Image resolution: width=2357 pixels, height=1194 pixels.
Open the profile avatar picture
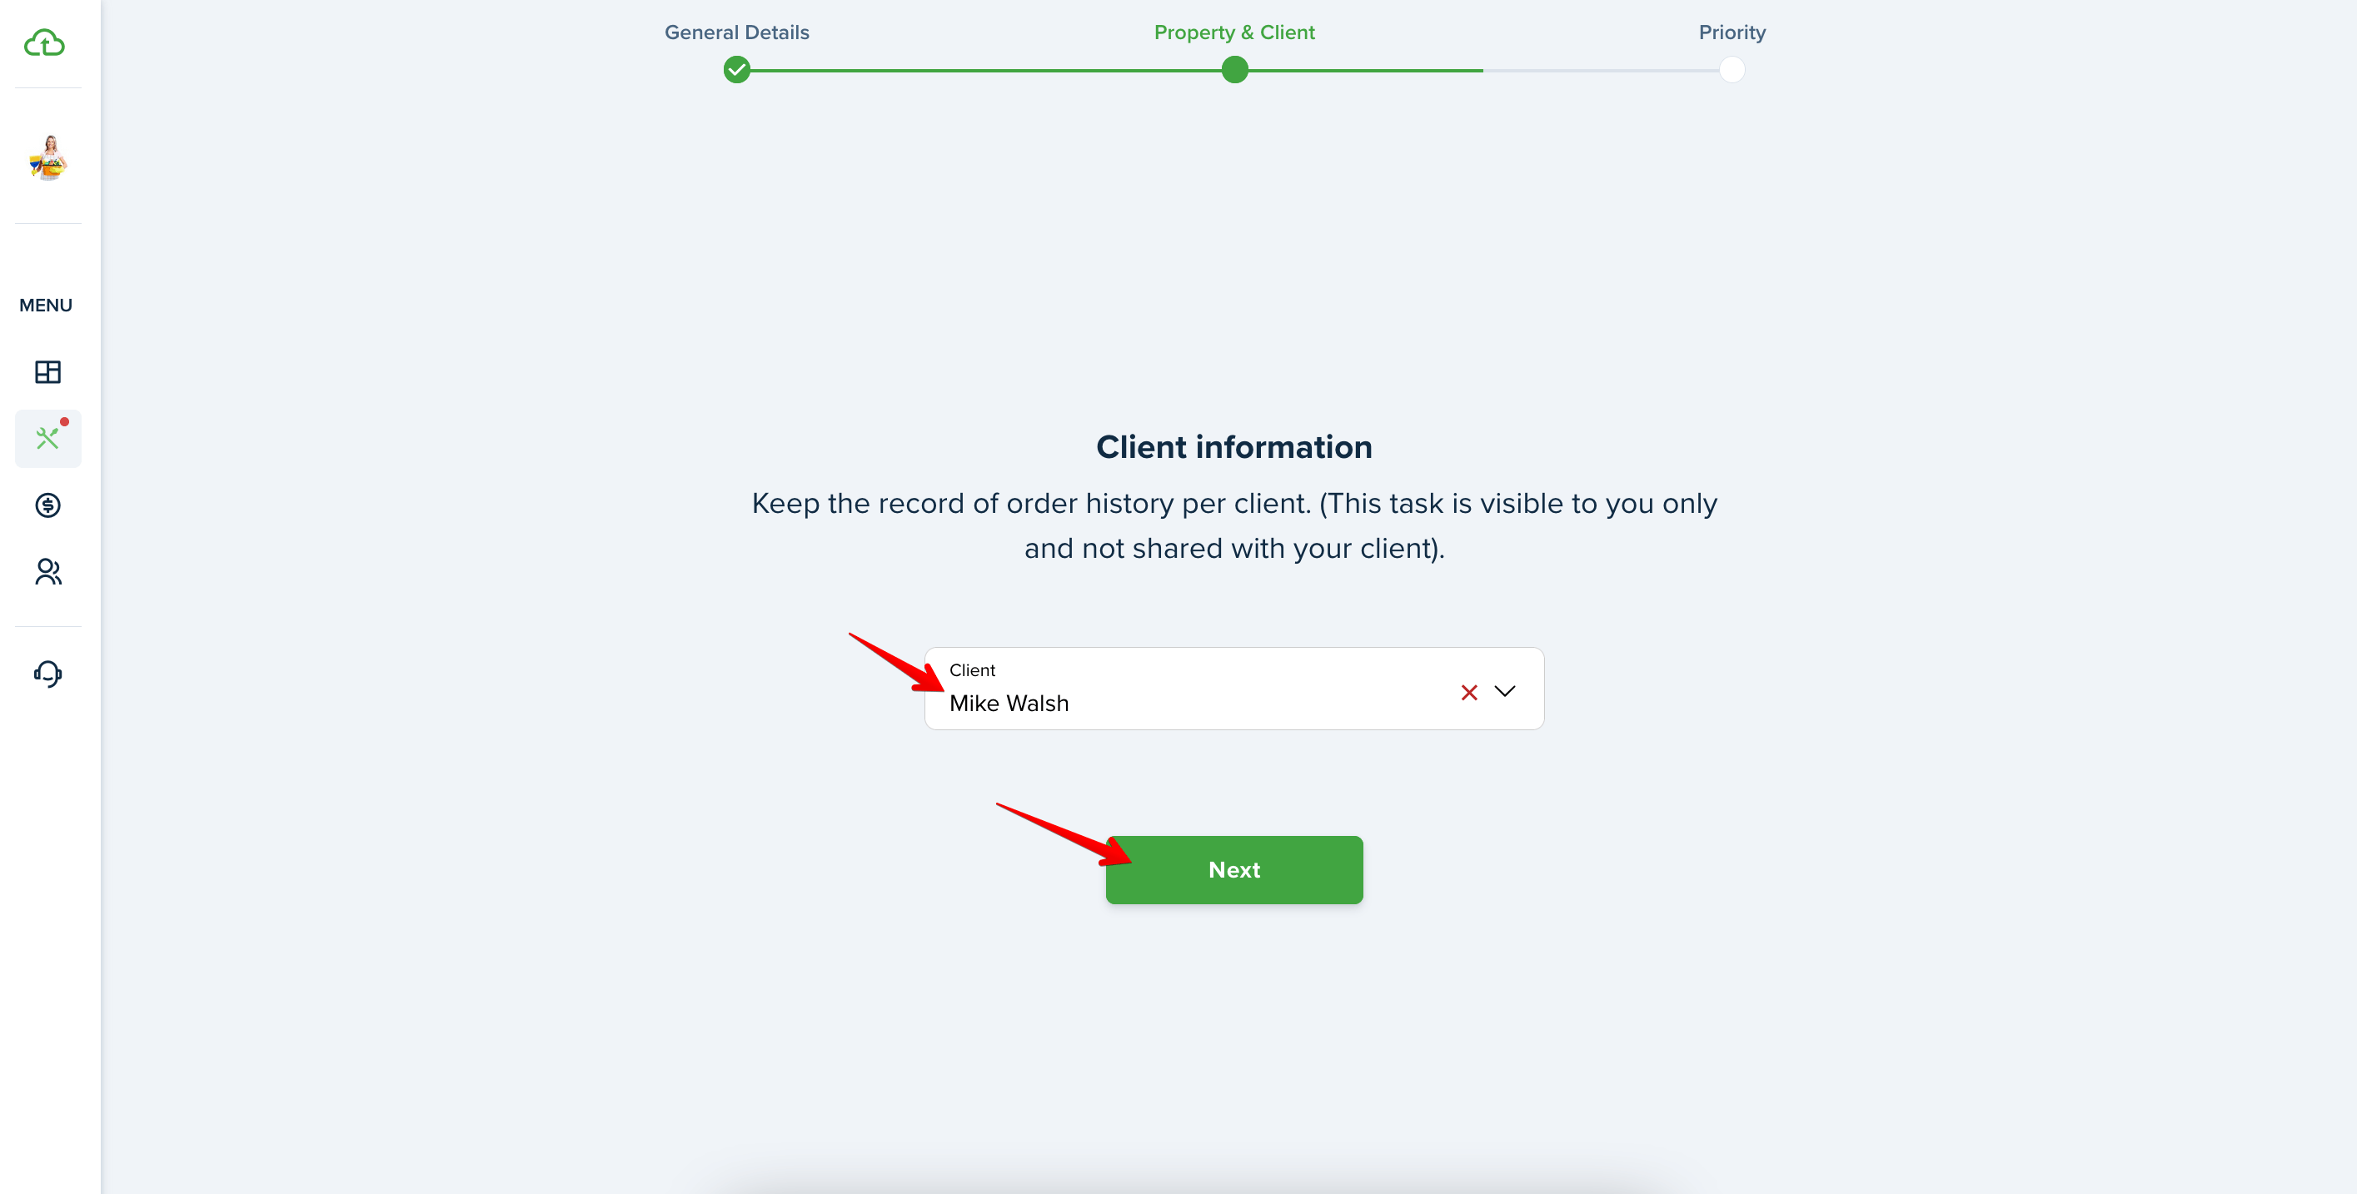(48, 157)
